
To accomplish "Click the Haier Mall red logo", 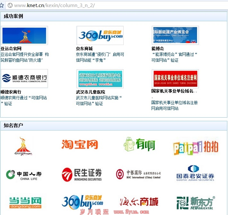I will (x=139, y=202).
